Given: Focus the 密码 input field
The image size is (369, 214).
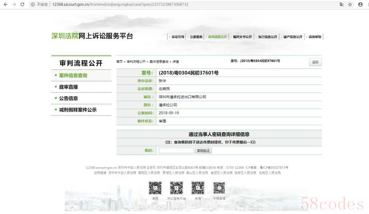Looking at the screenshot, I should point(176,150).
